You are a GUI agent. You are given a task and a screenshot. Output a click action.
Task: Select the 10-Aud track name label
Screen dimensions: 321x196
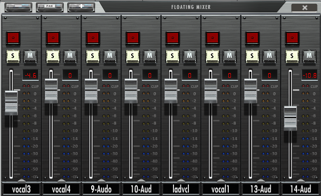click(141, 189)
